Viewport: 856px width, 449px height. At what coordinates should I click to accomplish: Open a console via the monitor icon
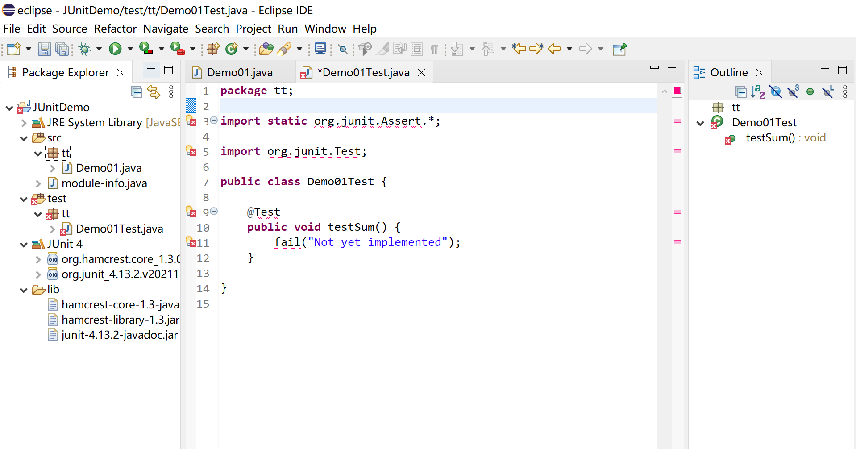tap(320, 48)
